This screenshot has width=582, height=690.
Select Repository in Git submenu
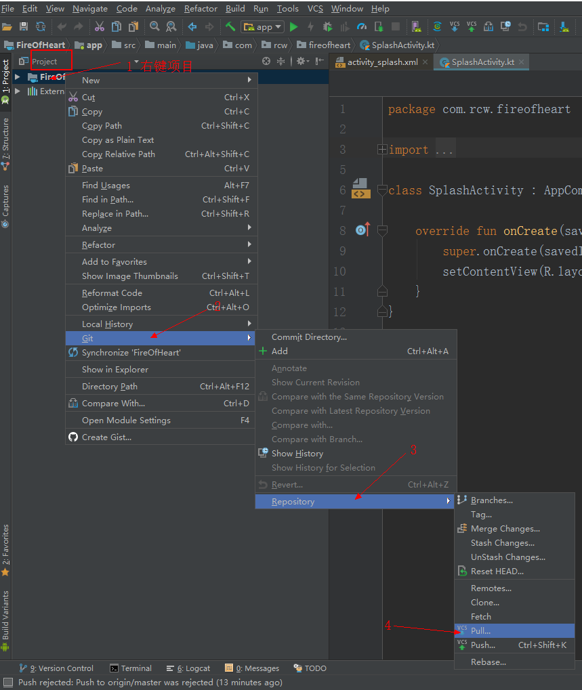pyautogui.click(x=355, y=501)
